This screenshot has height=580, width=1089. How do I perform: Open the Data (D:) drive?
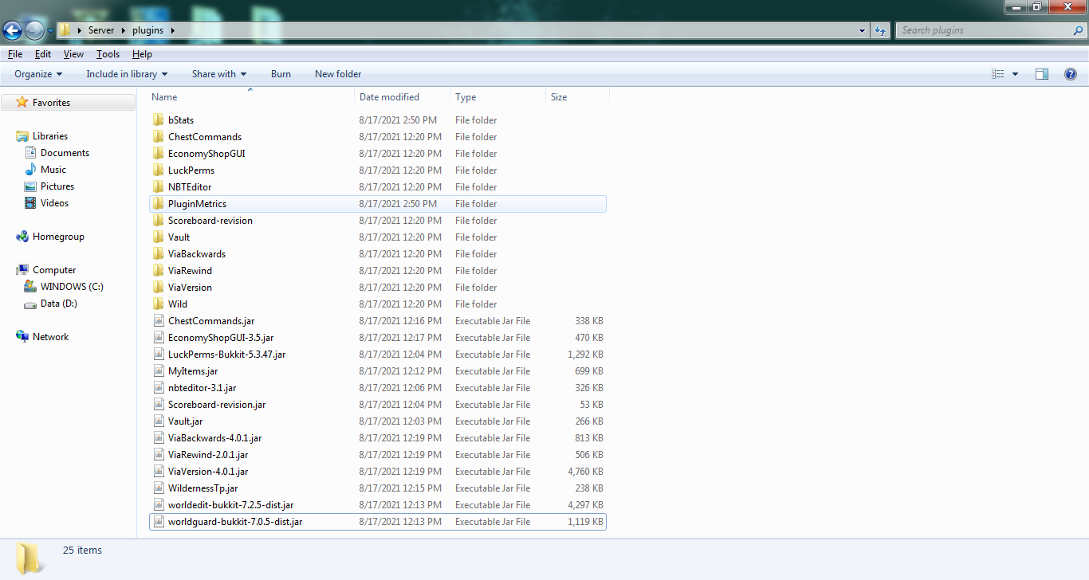58,304
